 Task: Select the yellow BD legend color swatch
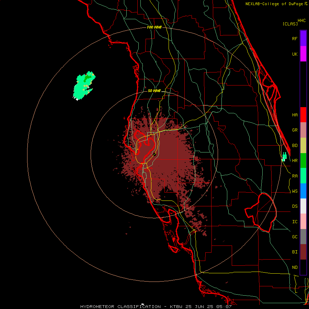[x=303, y=146]
